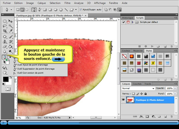
Task: Select the Eyedropper tool
Action: click(10, 31)
